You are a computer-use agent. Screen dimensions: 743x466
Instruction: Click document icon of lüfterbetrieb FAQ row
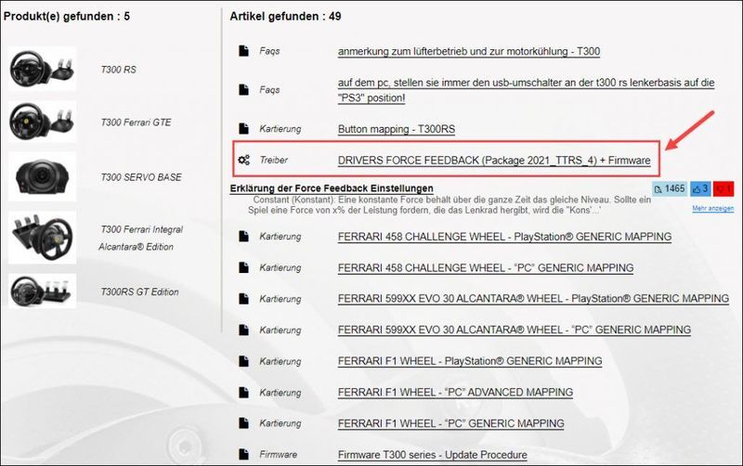coord(243,51)
